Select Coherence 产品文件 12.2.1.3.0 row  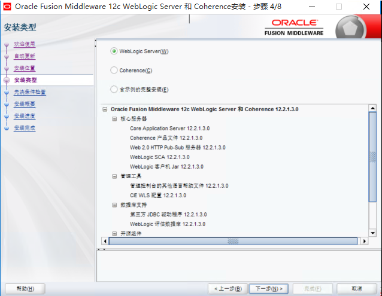click(166, 138)
